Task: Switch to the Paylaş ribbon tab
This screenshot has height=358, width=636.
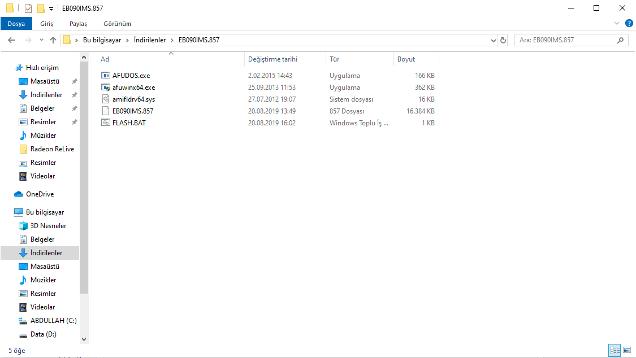Action: [x=78, y=24]
